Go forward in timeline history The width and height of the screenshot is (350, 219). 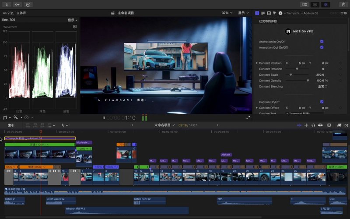point(217,125)
